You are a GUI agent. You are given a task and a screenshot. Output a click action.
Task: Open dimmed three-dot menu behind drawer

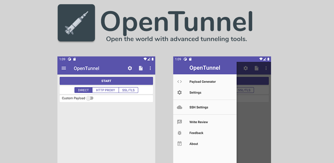[266, 68]
